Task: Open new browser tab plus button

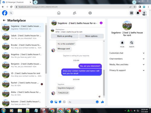Action: click(35, 2)
